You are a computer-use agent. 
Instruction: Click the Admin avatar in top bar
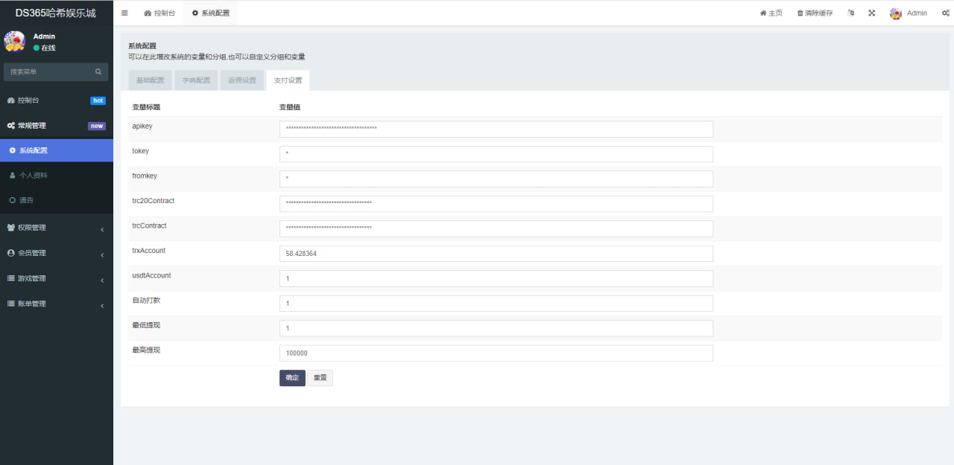click(896, 13)
